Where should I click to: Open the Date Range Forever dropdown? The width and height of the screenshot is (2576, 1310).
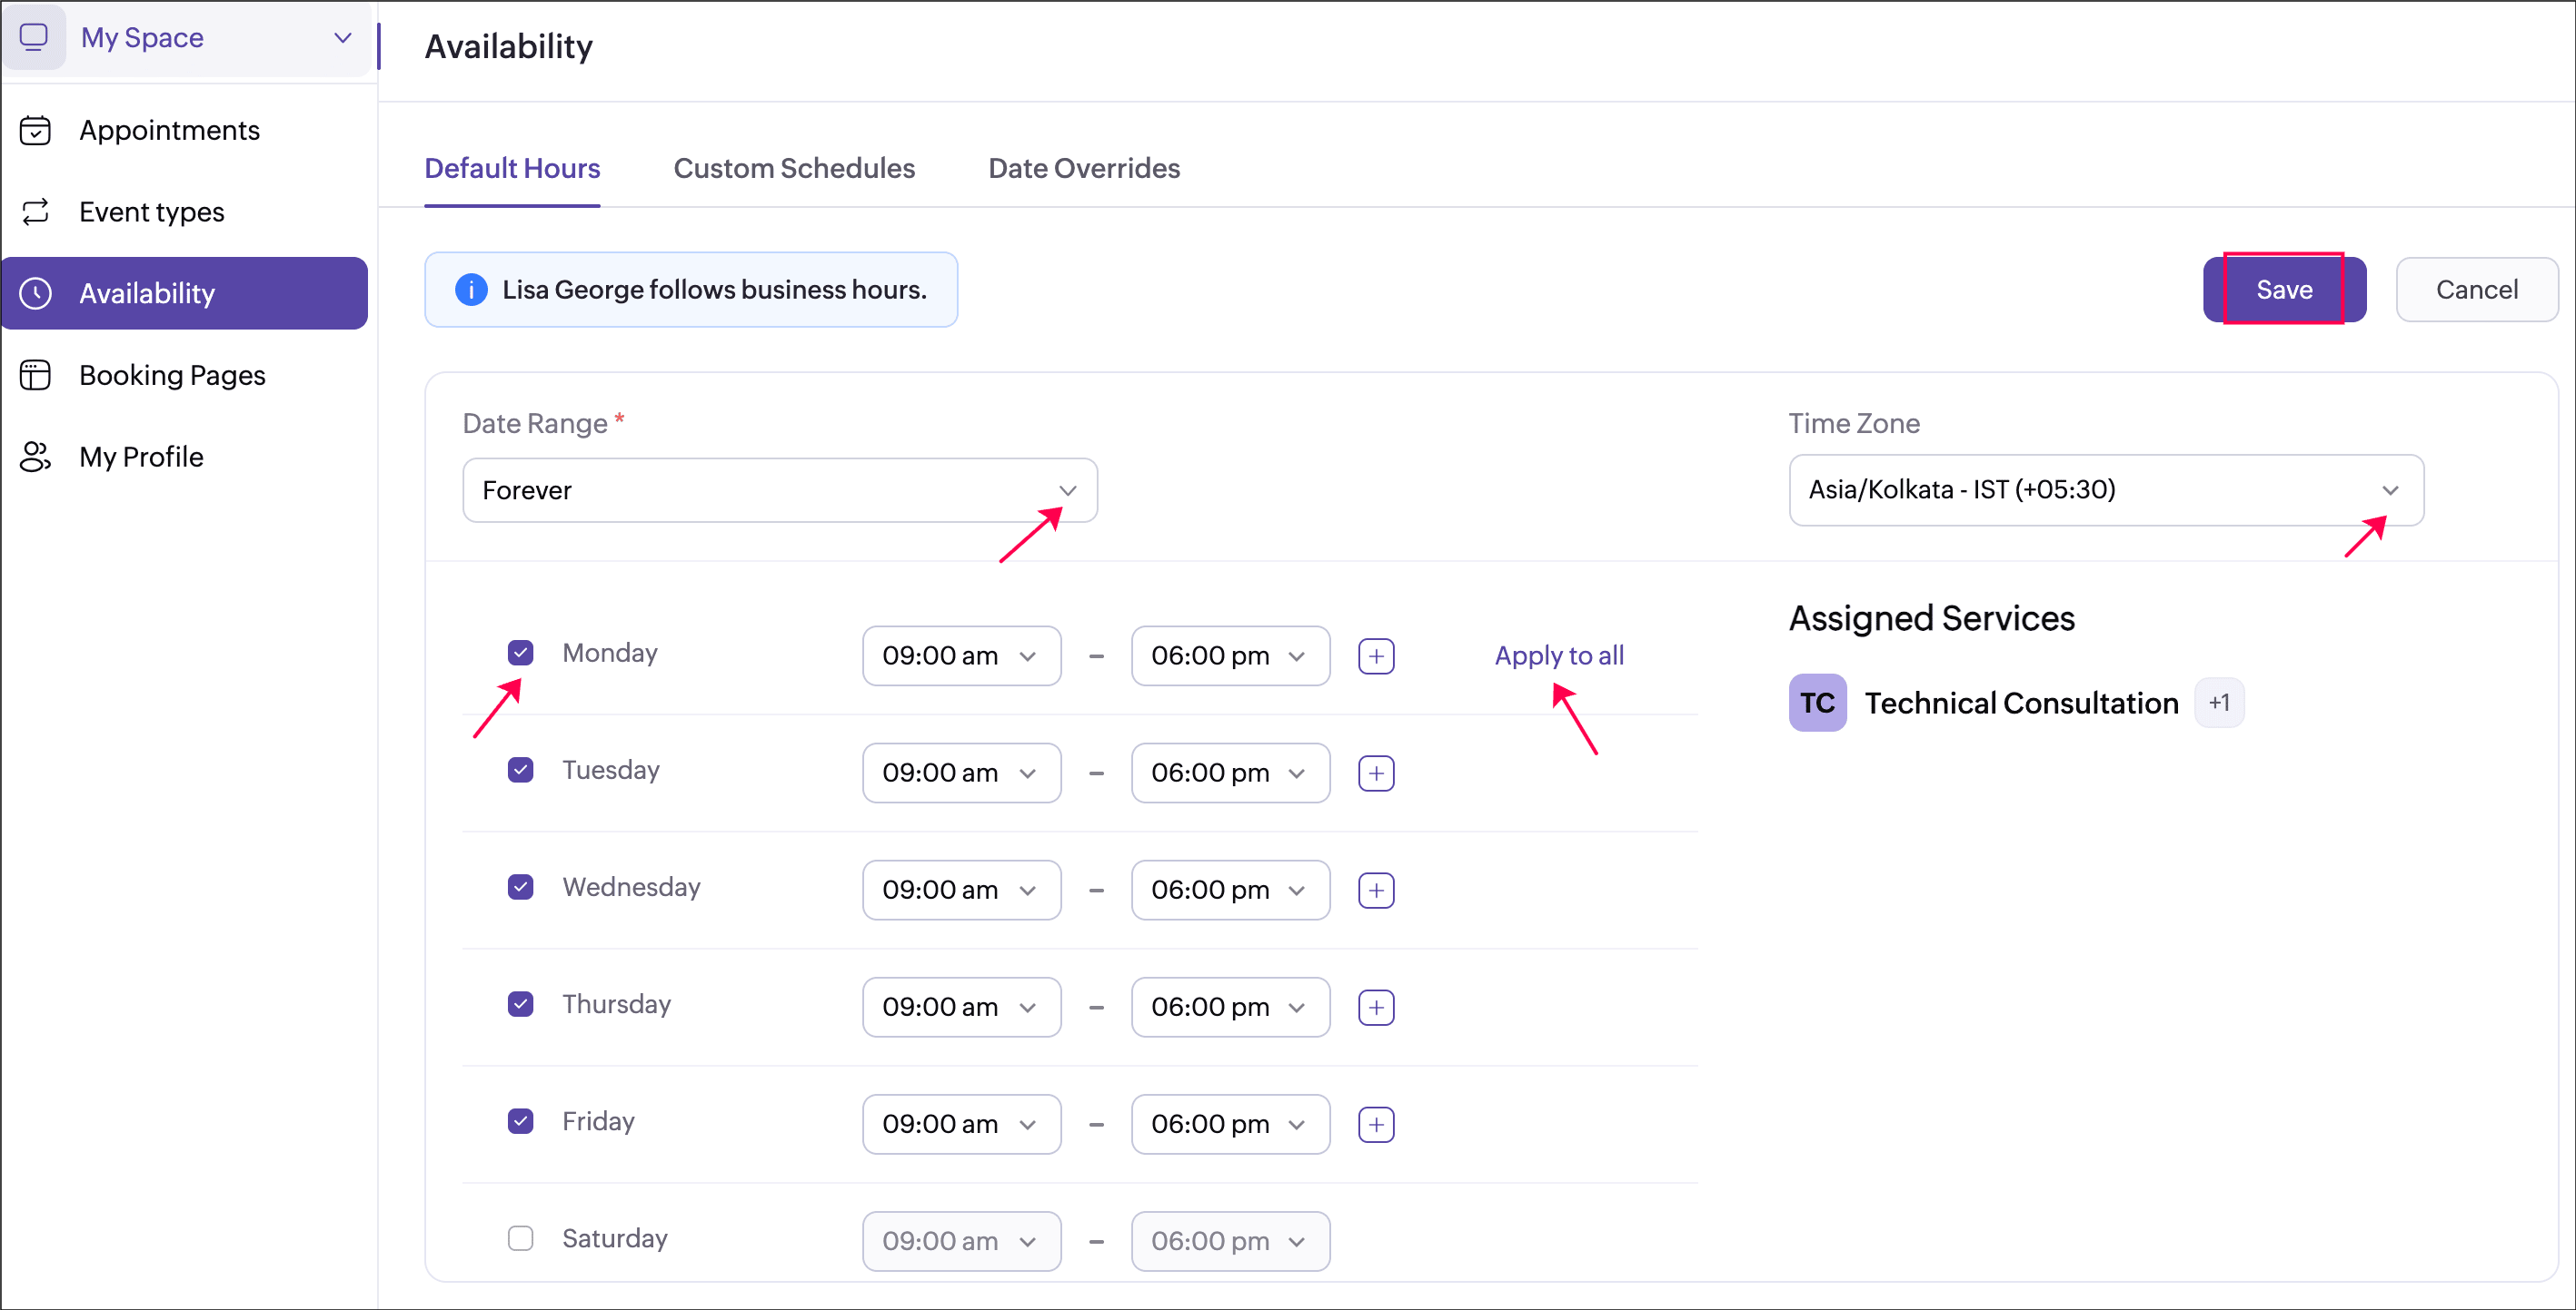tap(779, 490)
